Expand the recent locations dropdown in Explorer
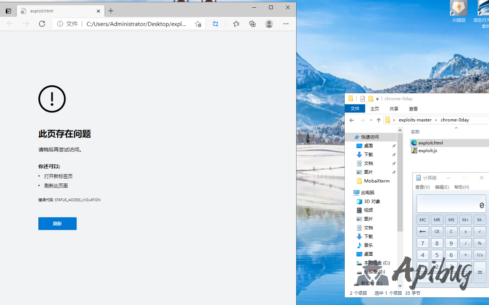Viewport: 489px width, 305px height. coord(371,120)
